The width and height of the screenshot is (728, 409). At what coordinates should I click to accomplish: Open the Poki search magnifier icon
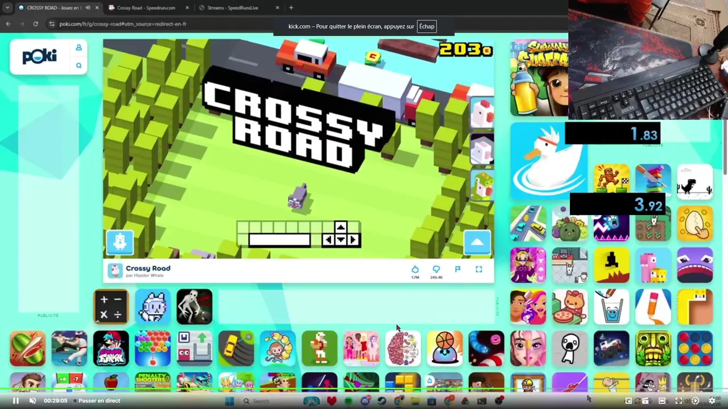[x=78, y=66]
